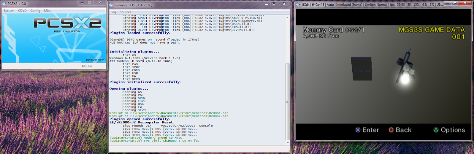
Task: Click ATI Radeon HD 5570 log line
Action: [141, 61]
